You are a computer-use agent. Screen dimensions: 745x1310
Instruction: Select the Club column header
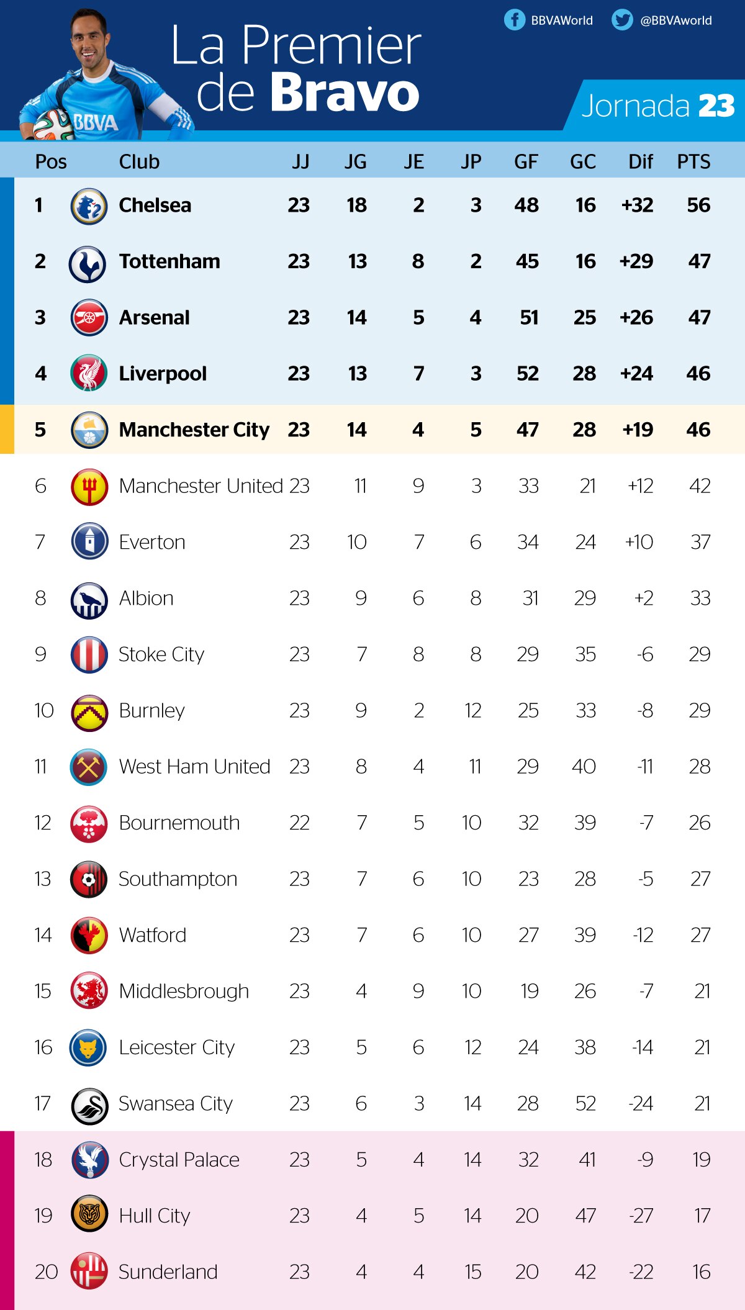(139, 162)
